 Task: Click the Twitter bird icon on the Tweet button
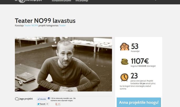point(39,104)
